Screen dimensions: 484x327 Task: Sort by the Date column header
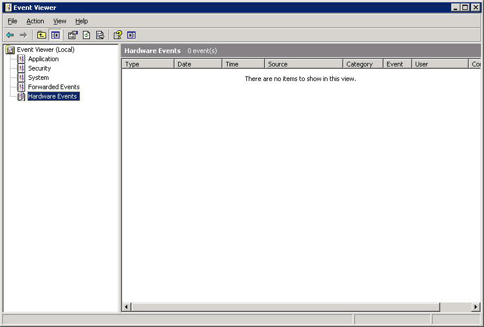198,64
